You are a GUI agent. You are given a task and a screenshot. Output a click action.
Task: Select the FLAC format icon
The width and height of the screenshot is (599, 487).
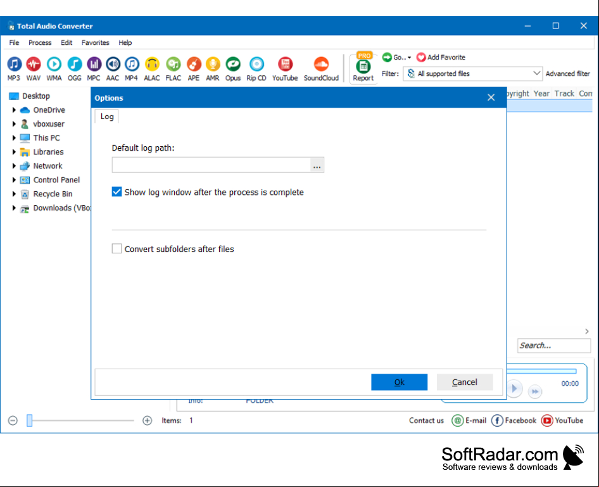(173, 69)
